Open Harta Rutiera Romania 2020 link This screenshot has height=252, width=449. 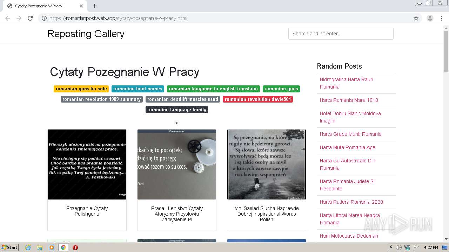(351, 202)
